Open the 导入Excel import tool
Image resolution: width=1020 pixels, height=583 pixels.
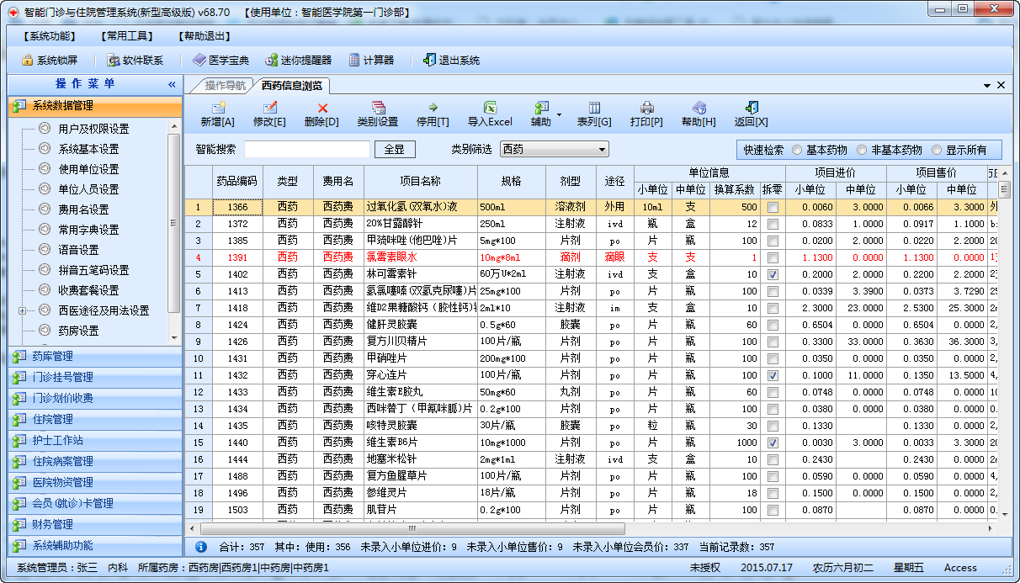(x=488, y=114)
